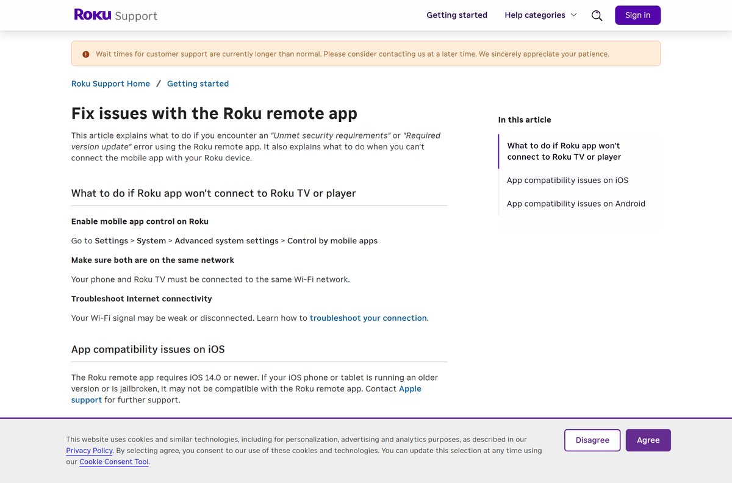Jump to App compatibility issues on iOS
The height and width of the screenshot is (483, 732).
point(567,181)
